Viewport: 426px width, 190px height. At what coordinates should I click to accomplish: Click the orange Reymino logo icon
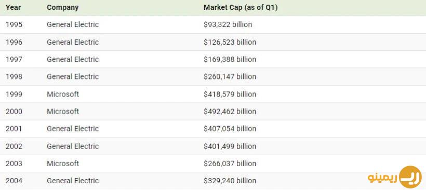pos(410,177)
